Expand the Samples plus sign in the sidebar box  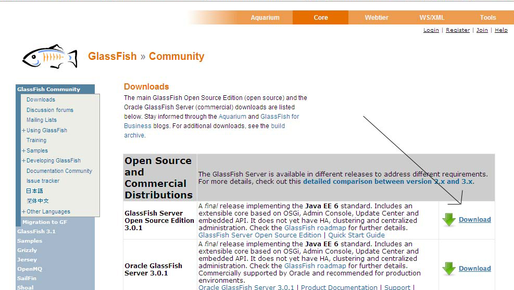pyautogui.click(x=23, y=151)
